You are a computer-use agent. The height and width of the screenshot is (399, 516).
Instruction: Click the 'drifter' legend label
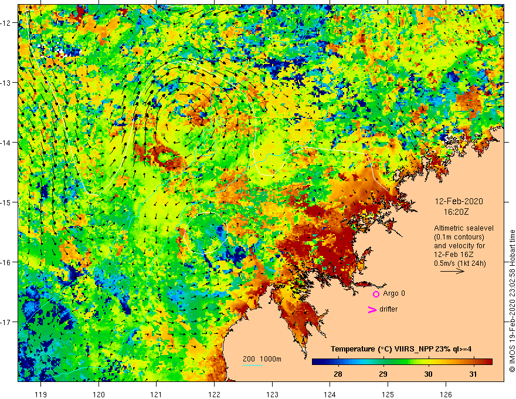click(x=388, y=309)
